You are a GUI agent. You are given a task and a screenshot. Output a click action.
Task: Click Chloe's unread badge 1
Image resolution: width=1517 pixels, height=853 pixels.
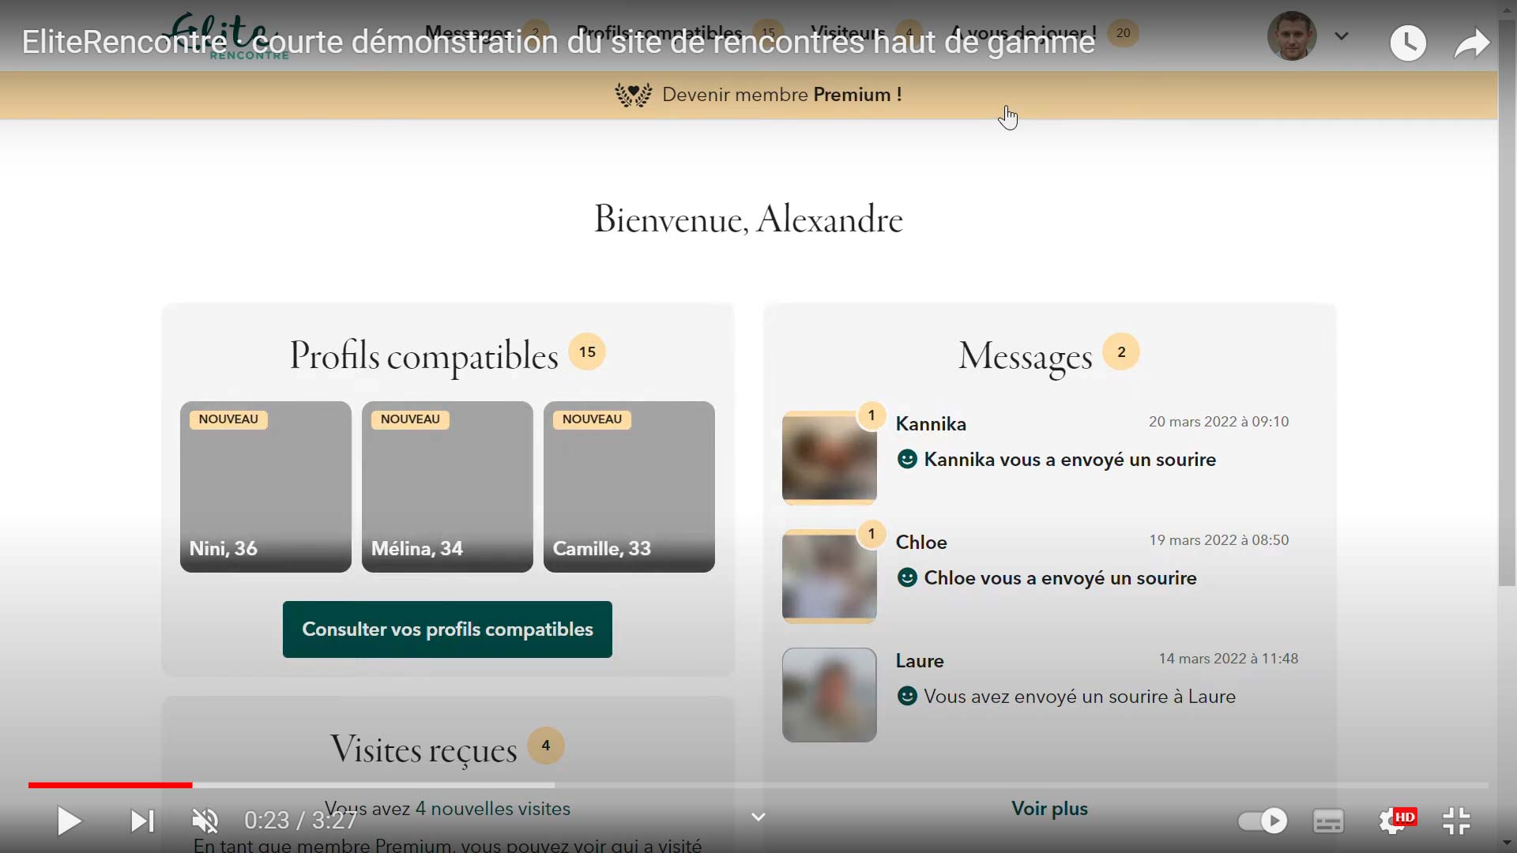871,534
